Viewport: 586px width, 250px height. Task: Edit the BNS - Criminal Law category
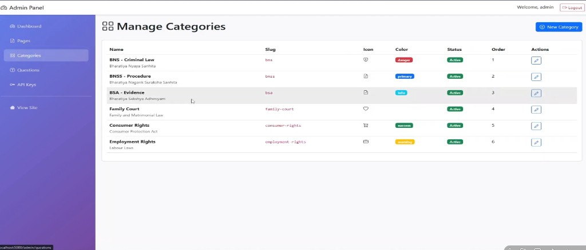click(x=536, y=61)
